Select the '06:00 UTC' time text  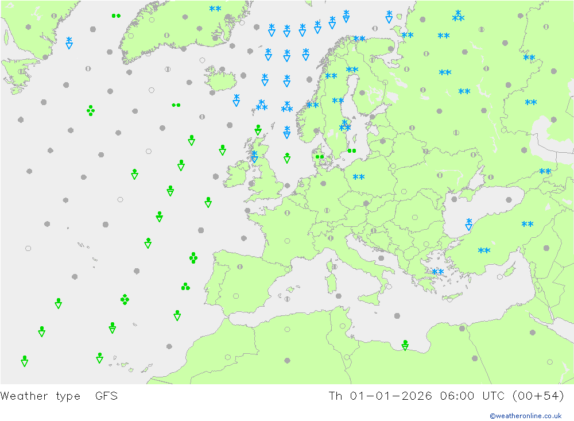tap(472, 396)
